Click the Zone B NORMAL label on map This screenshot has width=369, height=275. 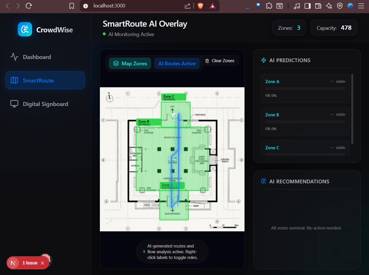pyautogui.click(x=149, y=122)
